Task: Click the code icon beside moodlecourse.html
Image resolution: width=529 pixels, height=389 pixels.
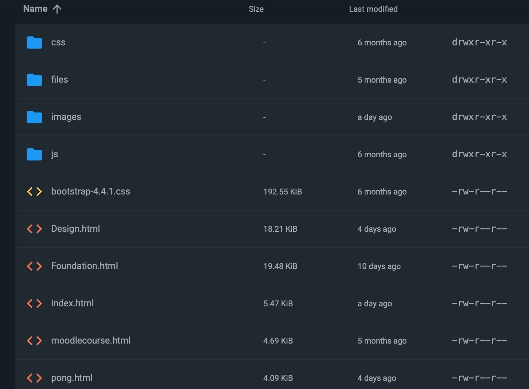Action: [34, 341]
